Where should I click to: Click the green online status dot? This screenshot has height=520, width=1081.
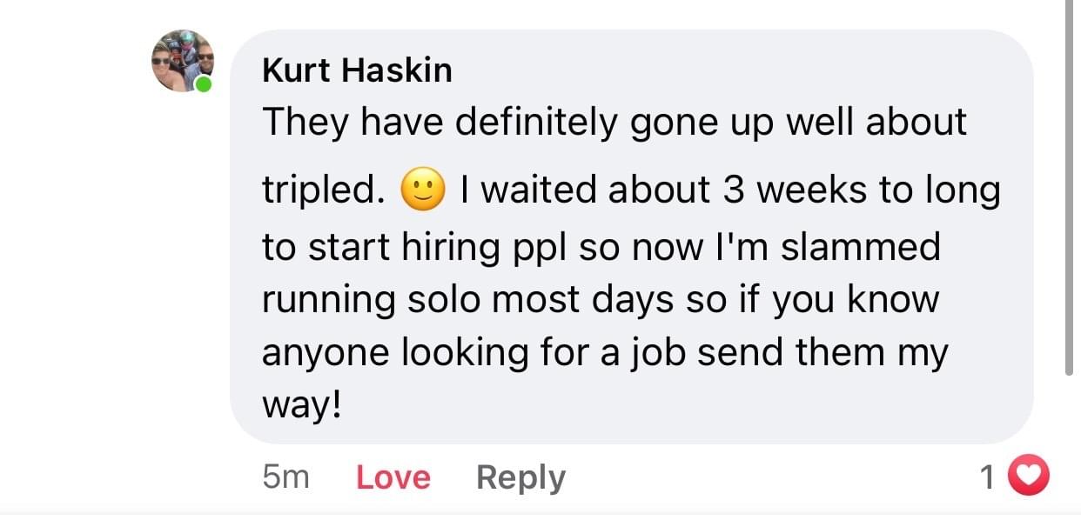tap(204, 84)
